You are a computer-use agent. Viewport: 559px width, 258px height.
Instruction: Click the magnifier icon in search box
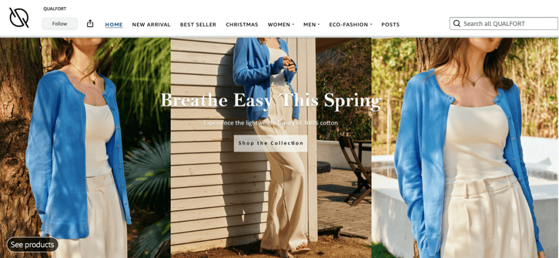pyautogui.click(x=457, y=24)
